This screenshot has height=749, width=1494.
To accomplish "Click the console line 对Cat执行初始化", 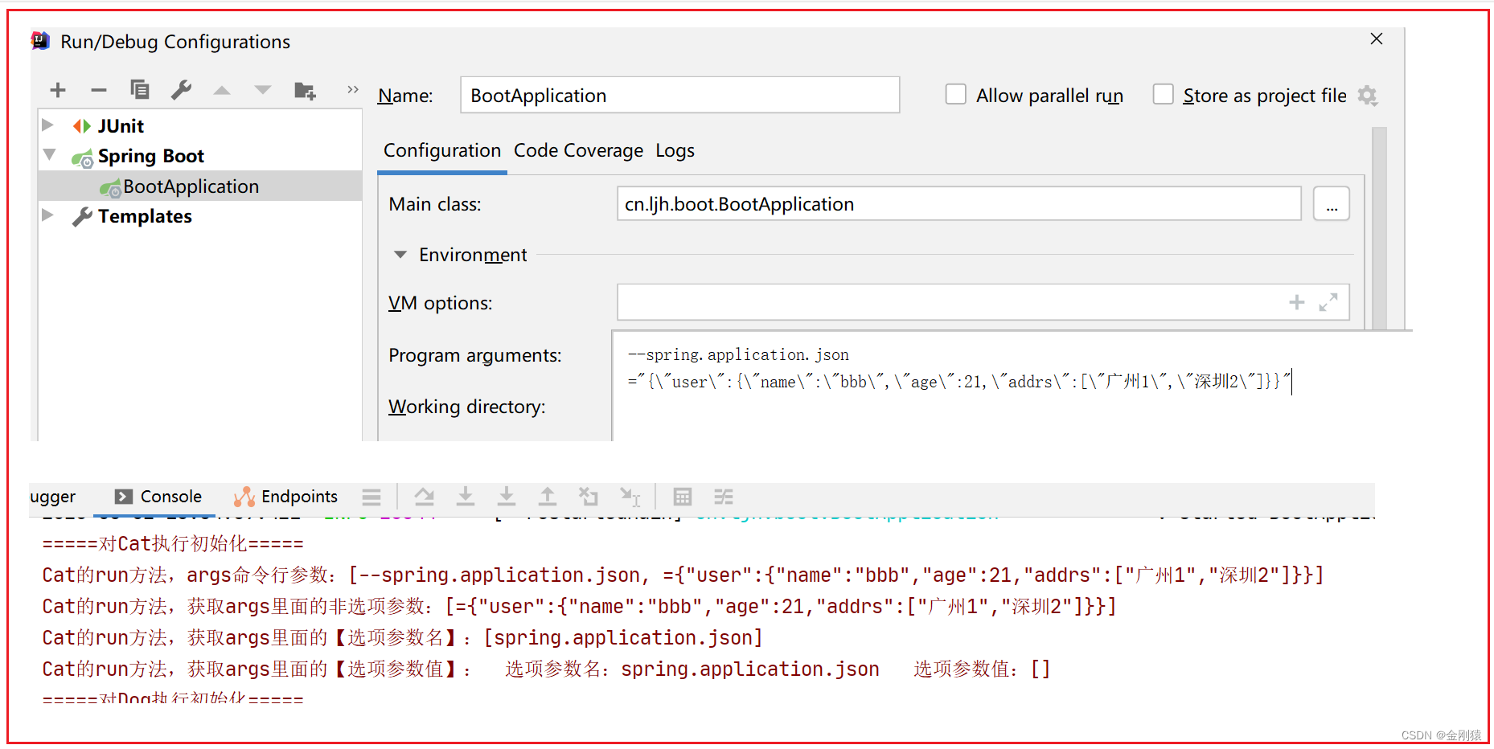I will [173, 544].
